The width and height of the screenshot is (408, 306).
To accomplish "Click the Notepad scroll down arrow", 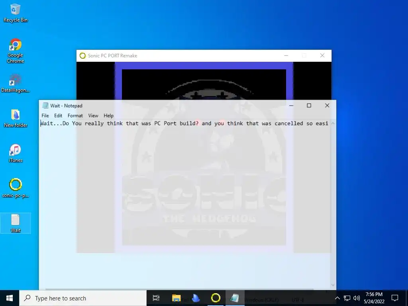I will pos(333,285).
